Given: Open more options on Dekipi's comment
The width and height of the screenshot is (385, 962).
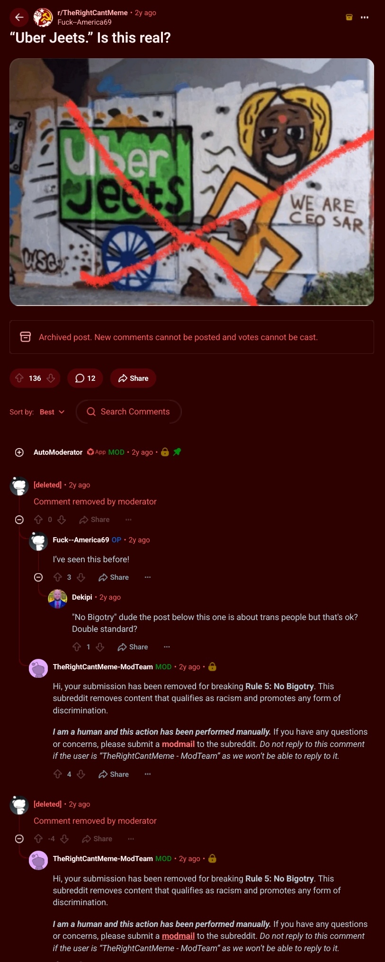Looking at the screenshot, I should click(167, 647).
